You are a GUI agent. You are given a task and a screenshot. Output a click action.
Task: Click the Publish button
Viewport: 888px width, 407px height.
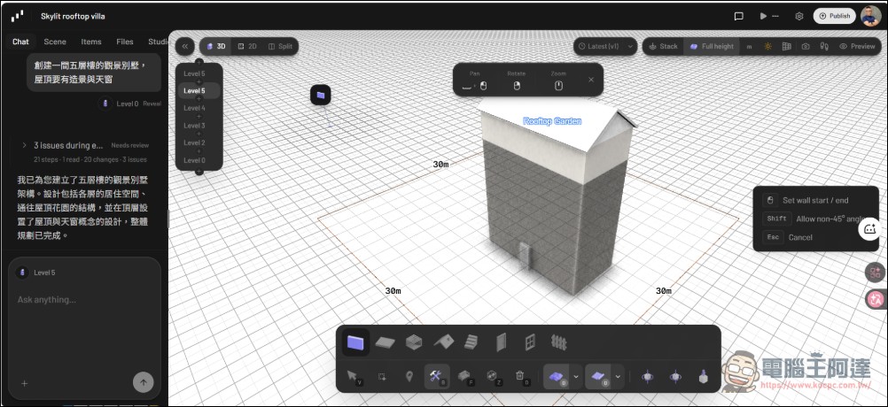click(x=834, y=16)
